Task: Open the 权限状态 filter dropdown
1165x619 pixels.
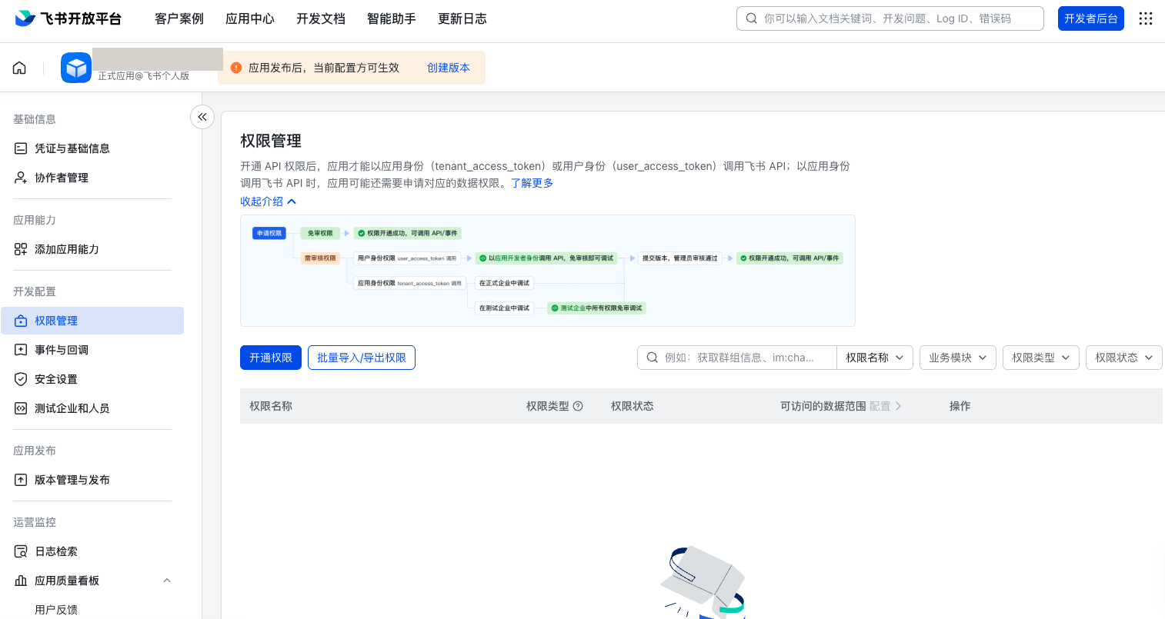Action: pyautogui.click(x=1124, y=358)
